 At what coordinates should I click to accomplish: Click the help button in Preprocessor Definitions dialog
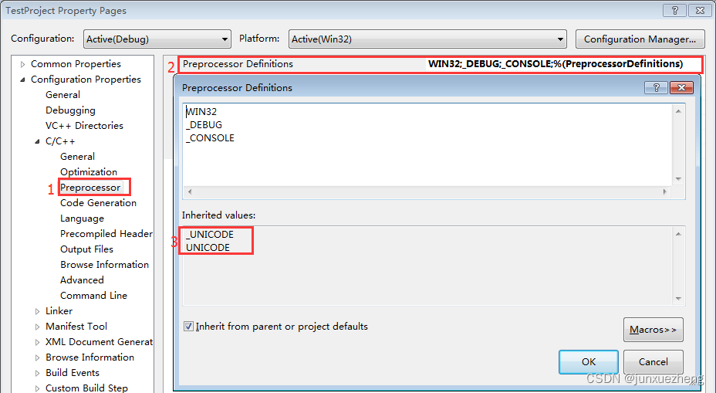(x=656, y=88)
